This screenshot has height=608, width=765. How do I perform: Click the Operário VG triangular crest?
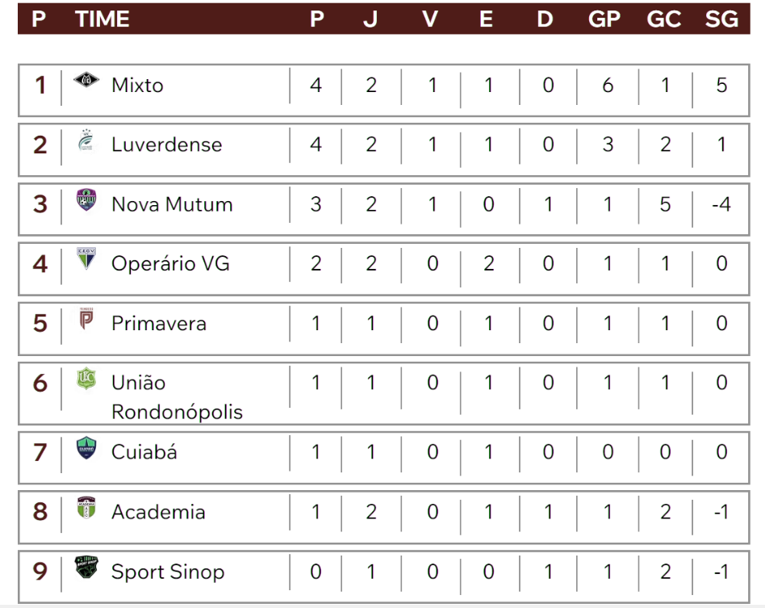[86, 259]
